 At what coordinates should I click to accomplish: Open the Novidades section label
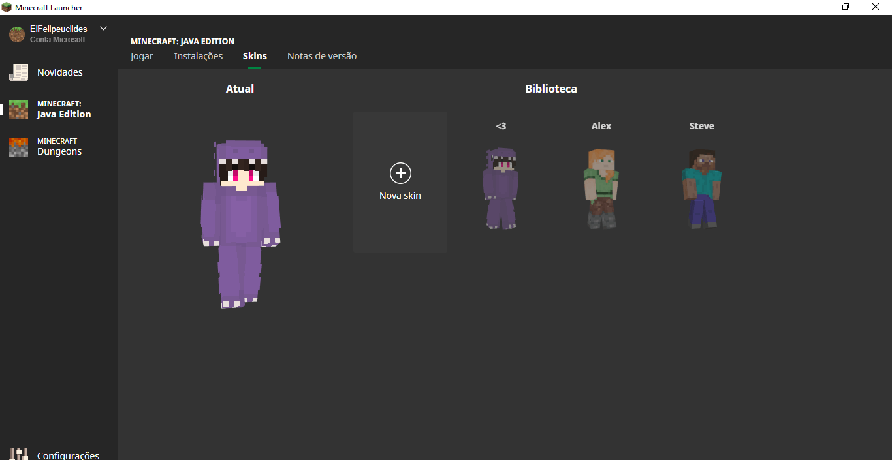[x=60, y=72]
